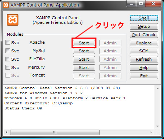Click the horizontal scroll right arrow
164x139 pixels.
(151, 132)
